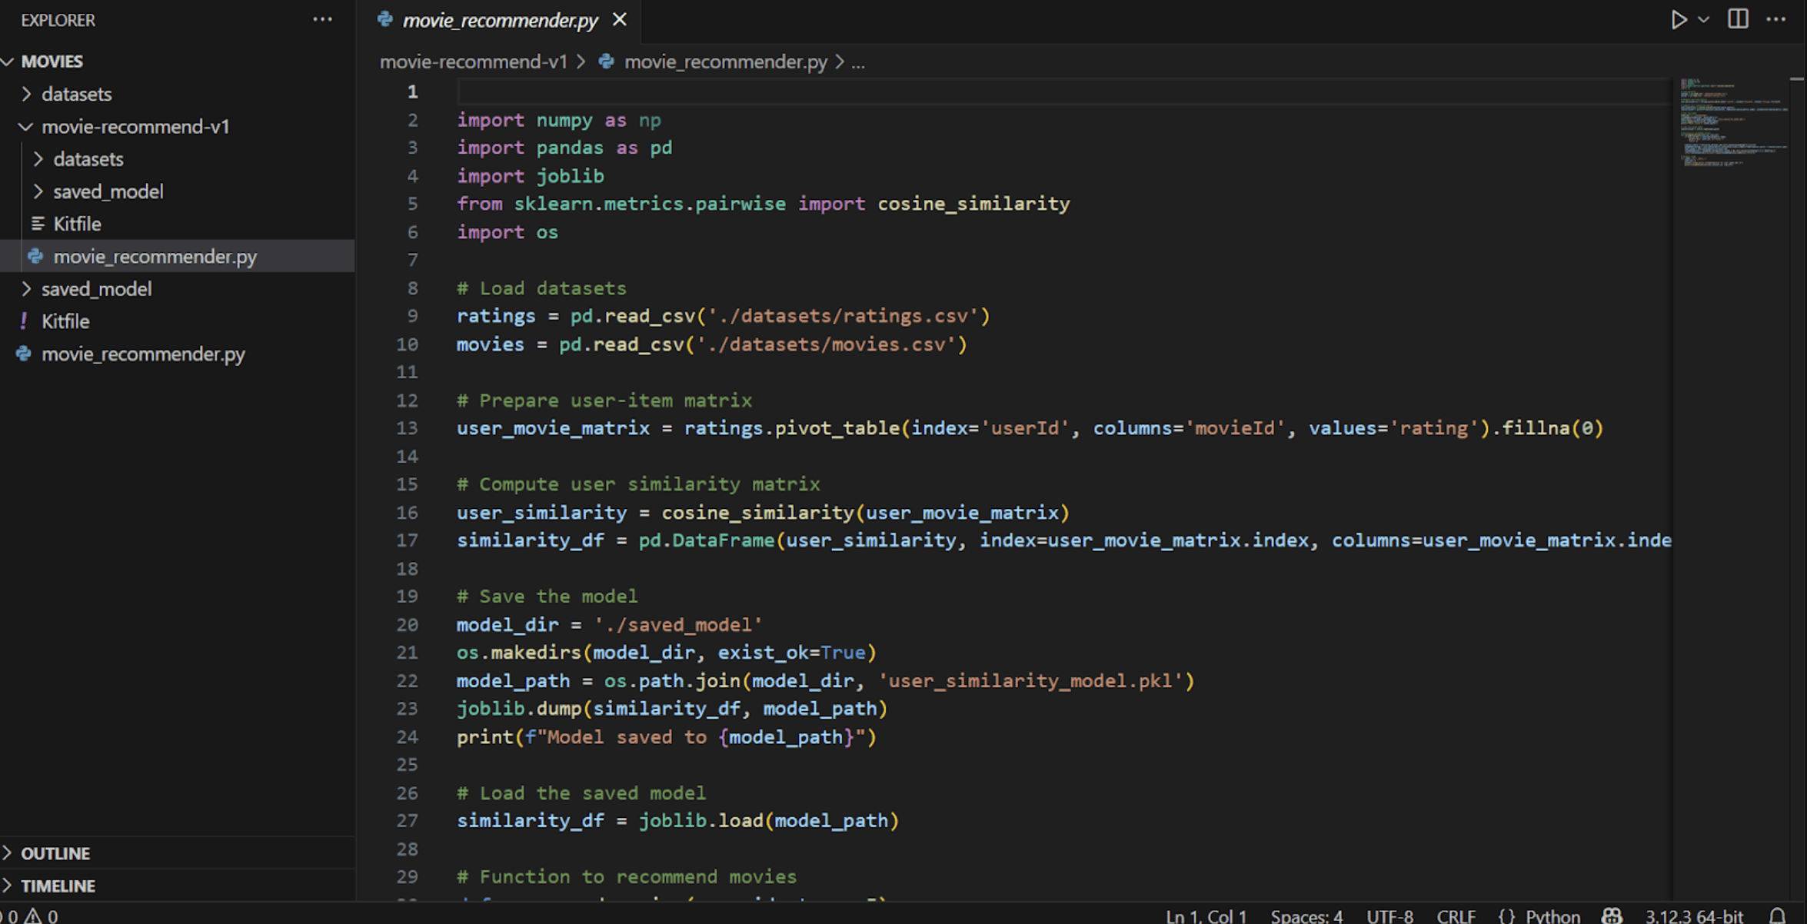Select the highlighted movie_recommender.py file
The height and width of the screenshot is (924, 1807).
(177, 256)
